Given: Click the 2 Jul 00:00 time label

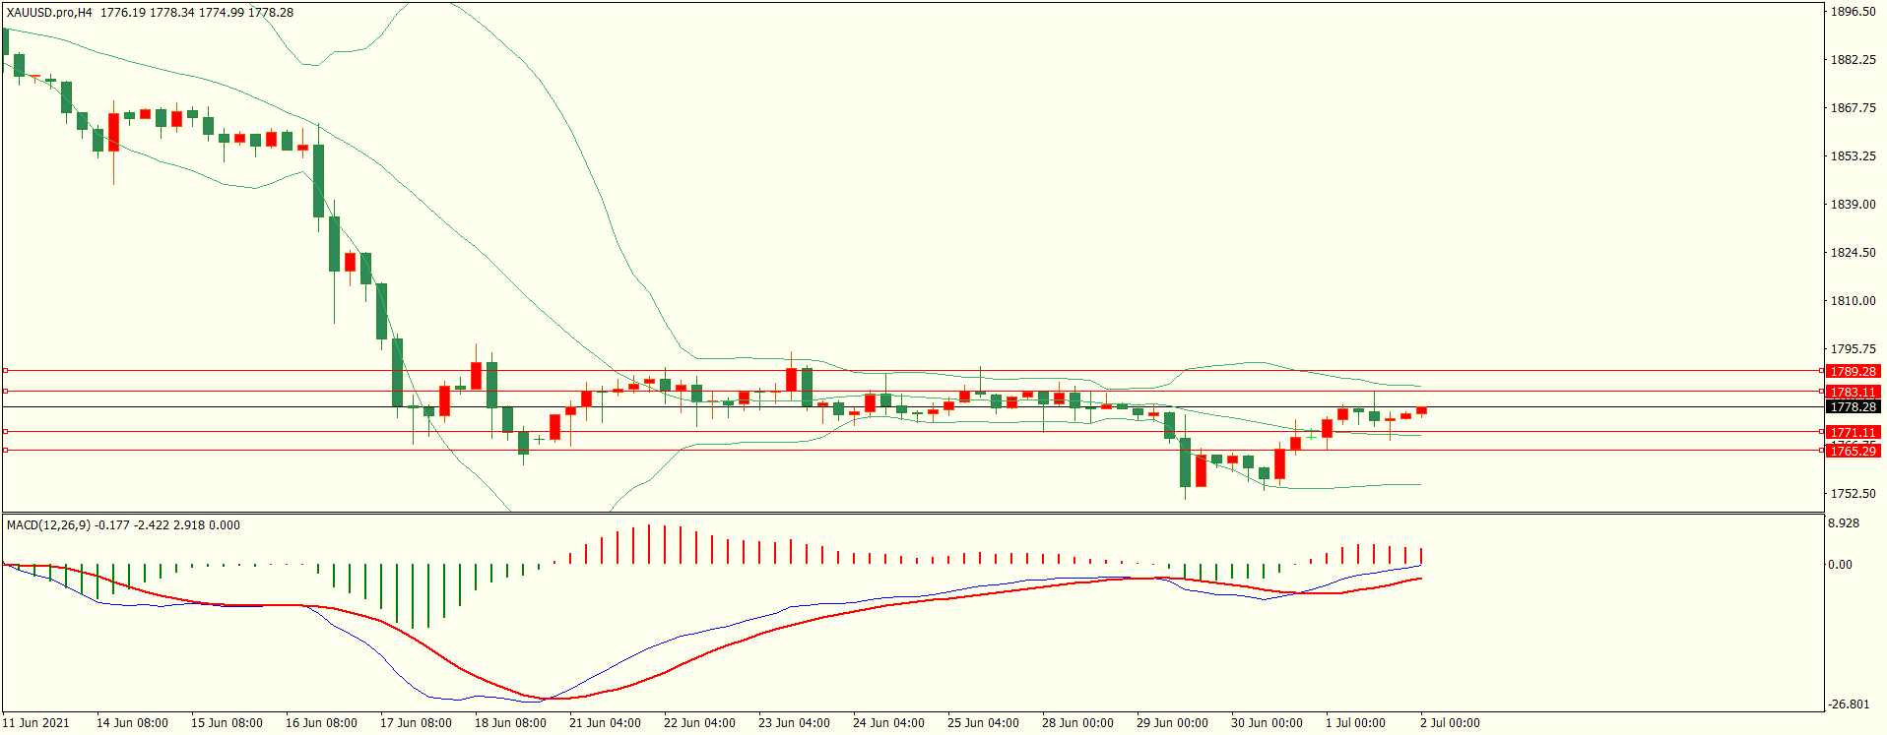Looking at the screenshot, I should click(1450, 723).
